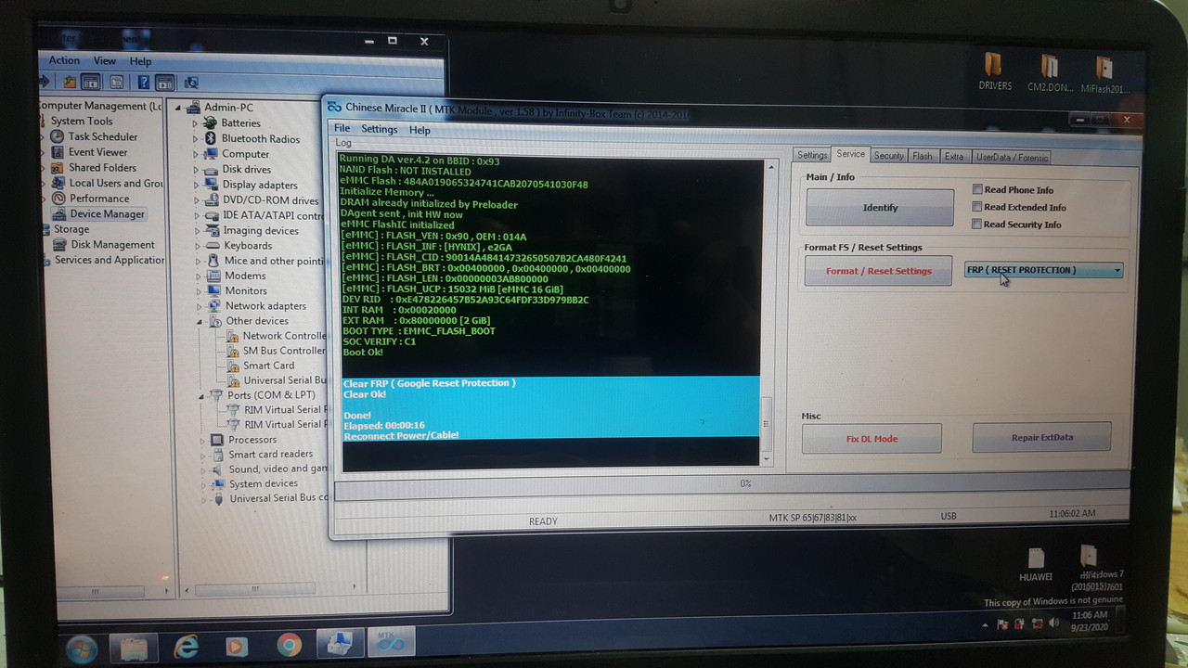Switch to the MTK Chinese Miracle taskbar button
Viewport: 1188px width, 668px height.
pos(391,642)
